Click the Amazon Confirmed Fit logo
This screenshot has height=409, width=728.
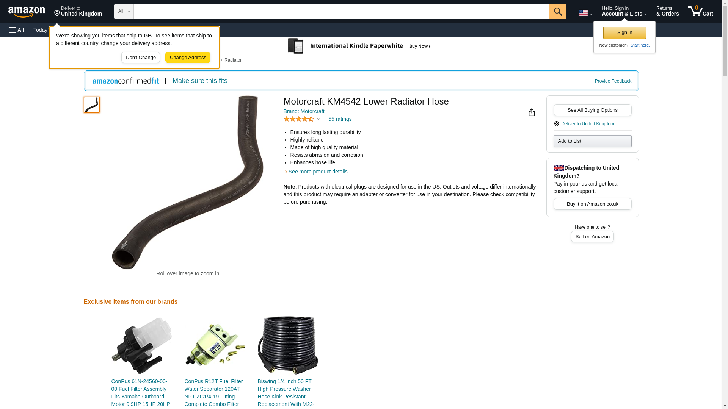coord(126,81)
